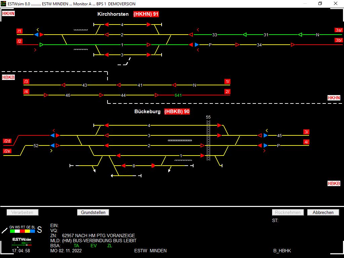Click the ESTWsim logo thumbnail
The width and height of the screenshot is (344, 258).
(21, 242)
